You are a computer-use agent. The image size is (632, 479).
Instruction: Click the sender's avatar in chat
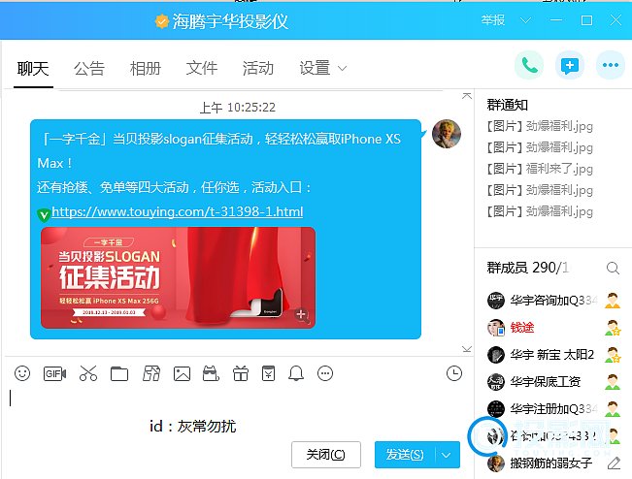pos(447,134)
